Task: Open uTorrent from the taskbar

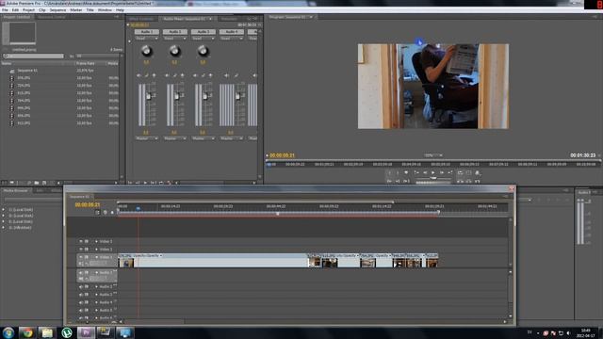Action: coord(67,332)
